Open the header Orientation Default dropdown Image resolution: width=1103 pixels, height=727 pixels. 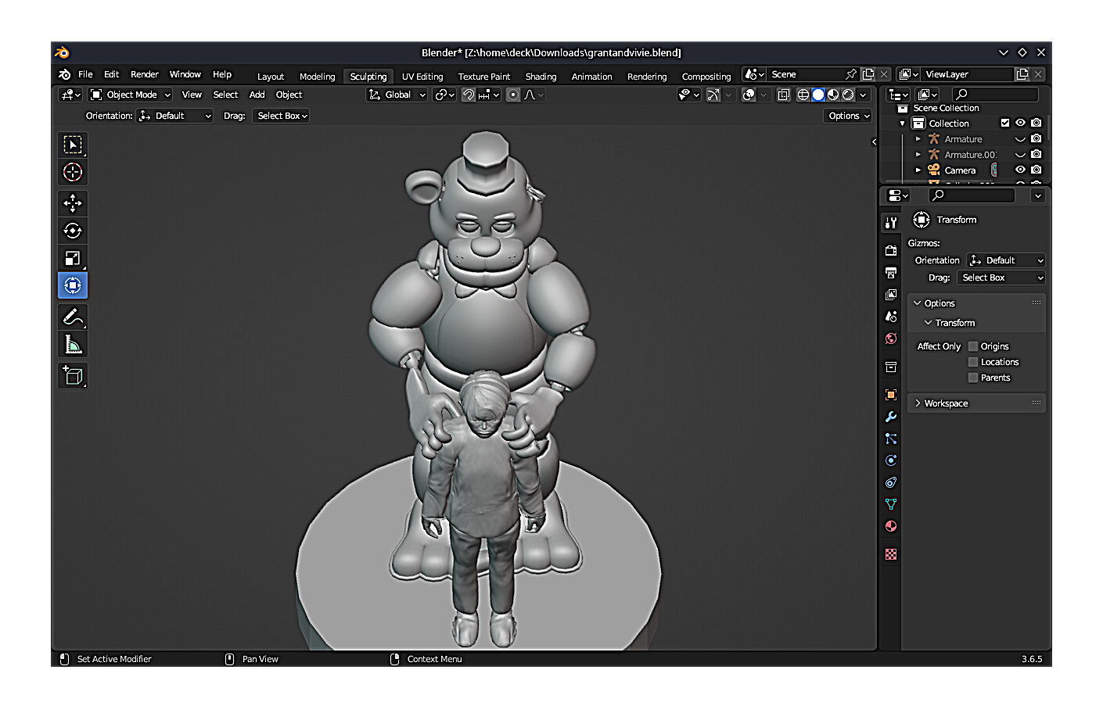(x=175, y=116)
